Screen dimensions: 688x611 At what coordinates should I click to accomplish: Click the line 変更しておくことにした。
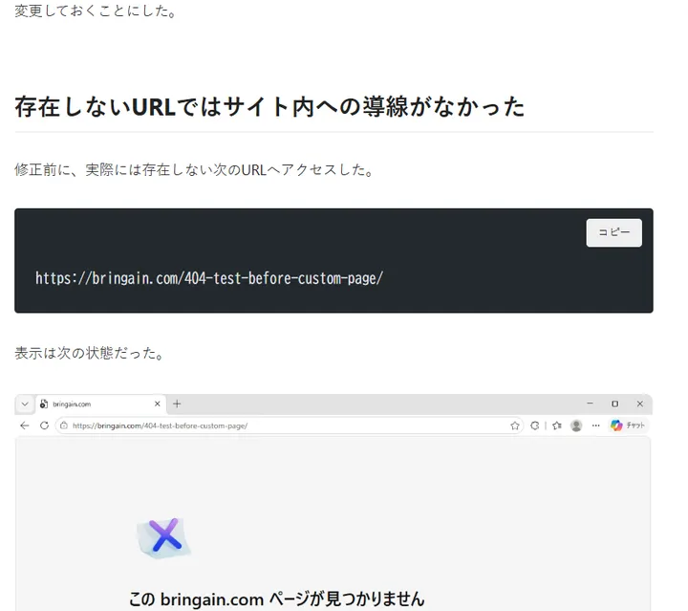click(x=96, y=11)
